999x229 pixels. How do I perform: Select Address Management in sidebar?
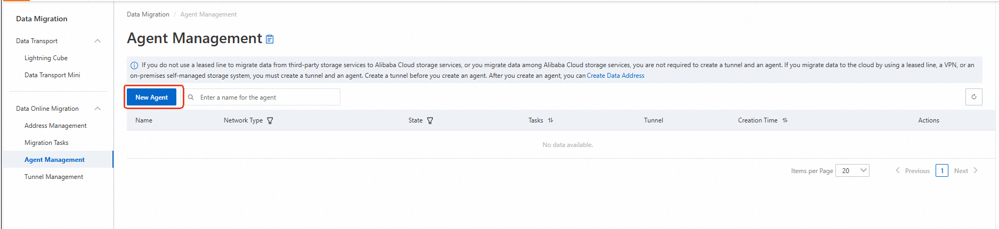coord(55,126)
